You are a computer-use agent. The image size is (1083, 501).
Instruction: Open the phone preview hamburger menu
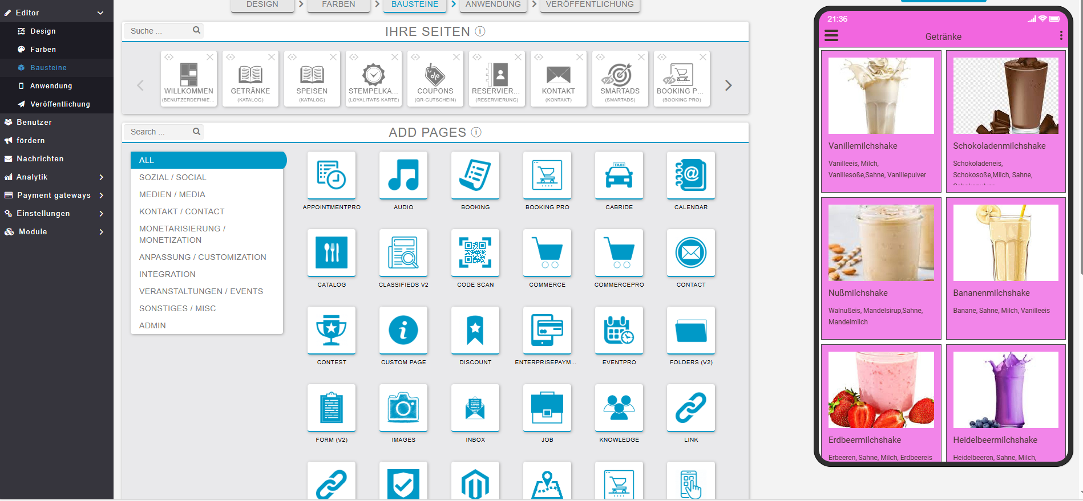click(x=831, y=36)
